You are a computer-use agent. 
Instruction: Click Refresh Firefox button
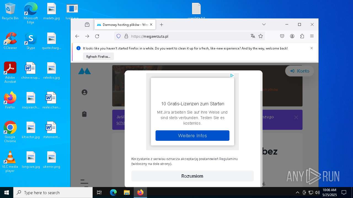(98, 56)
